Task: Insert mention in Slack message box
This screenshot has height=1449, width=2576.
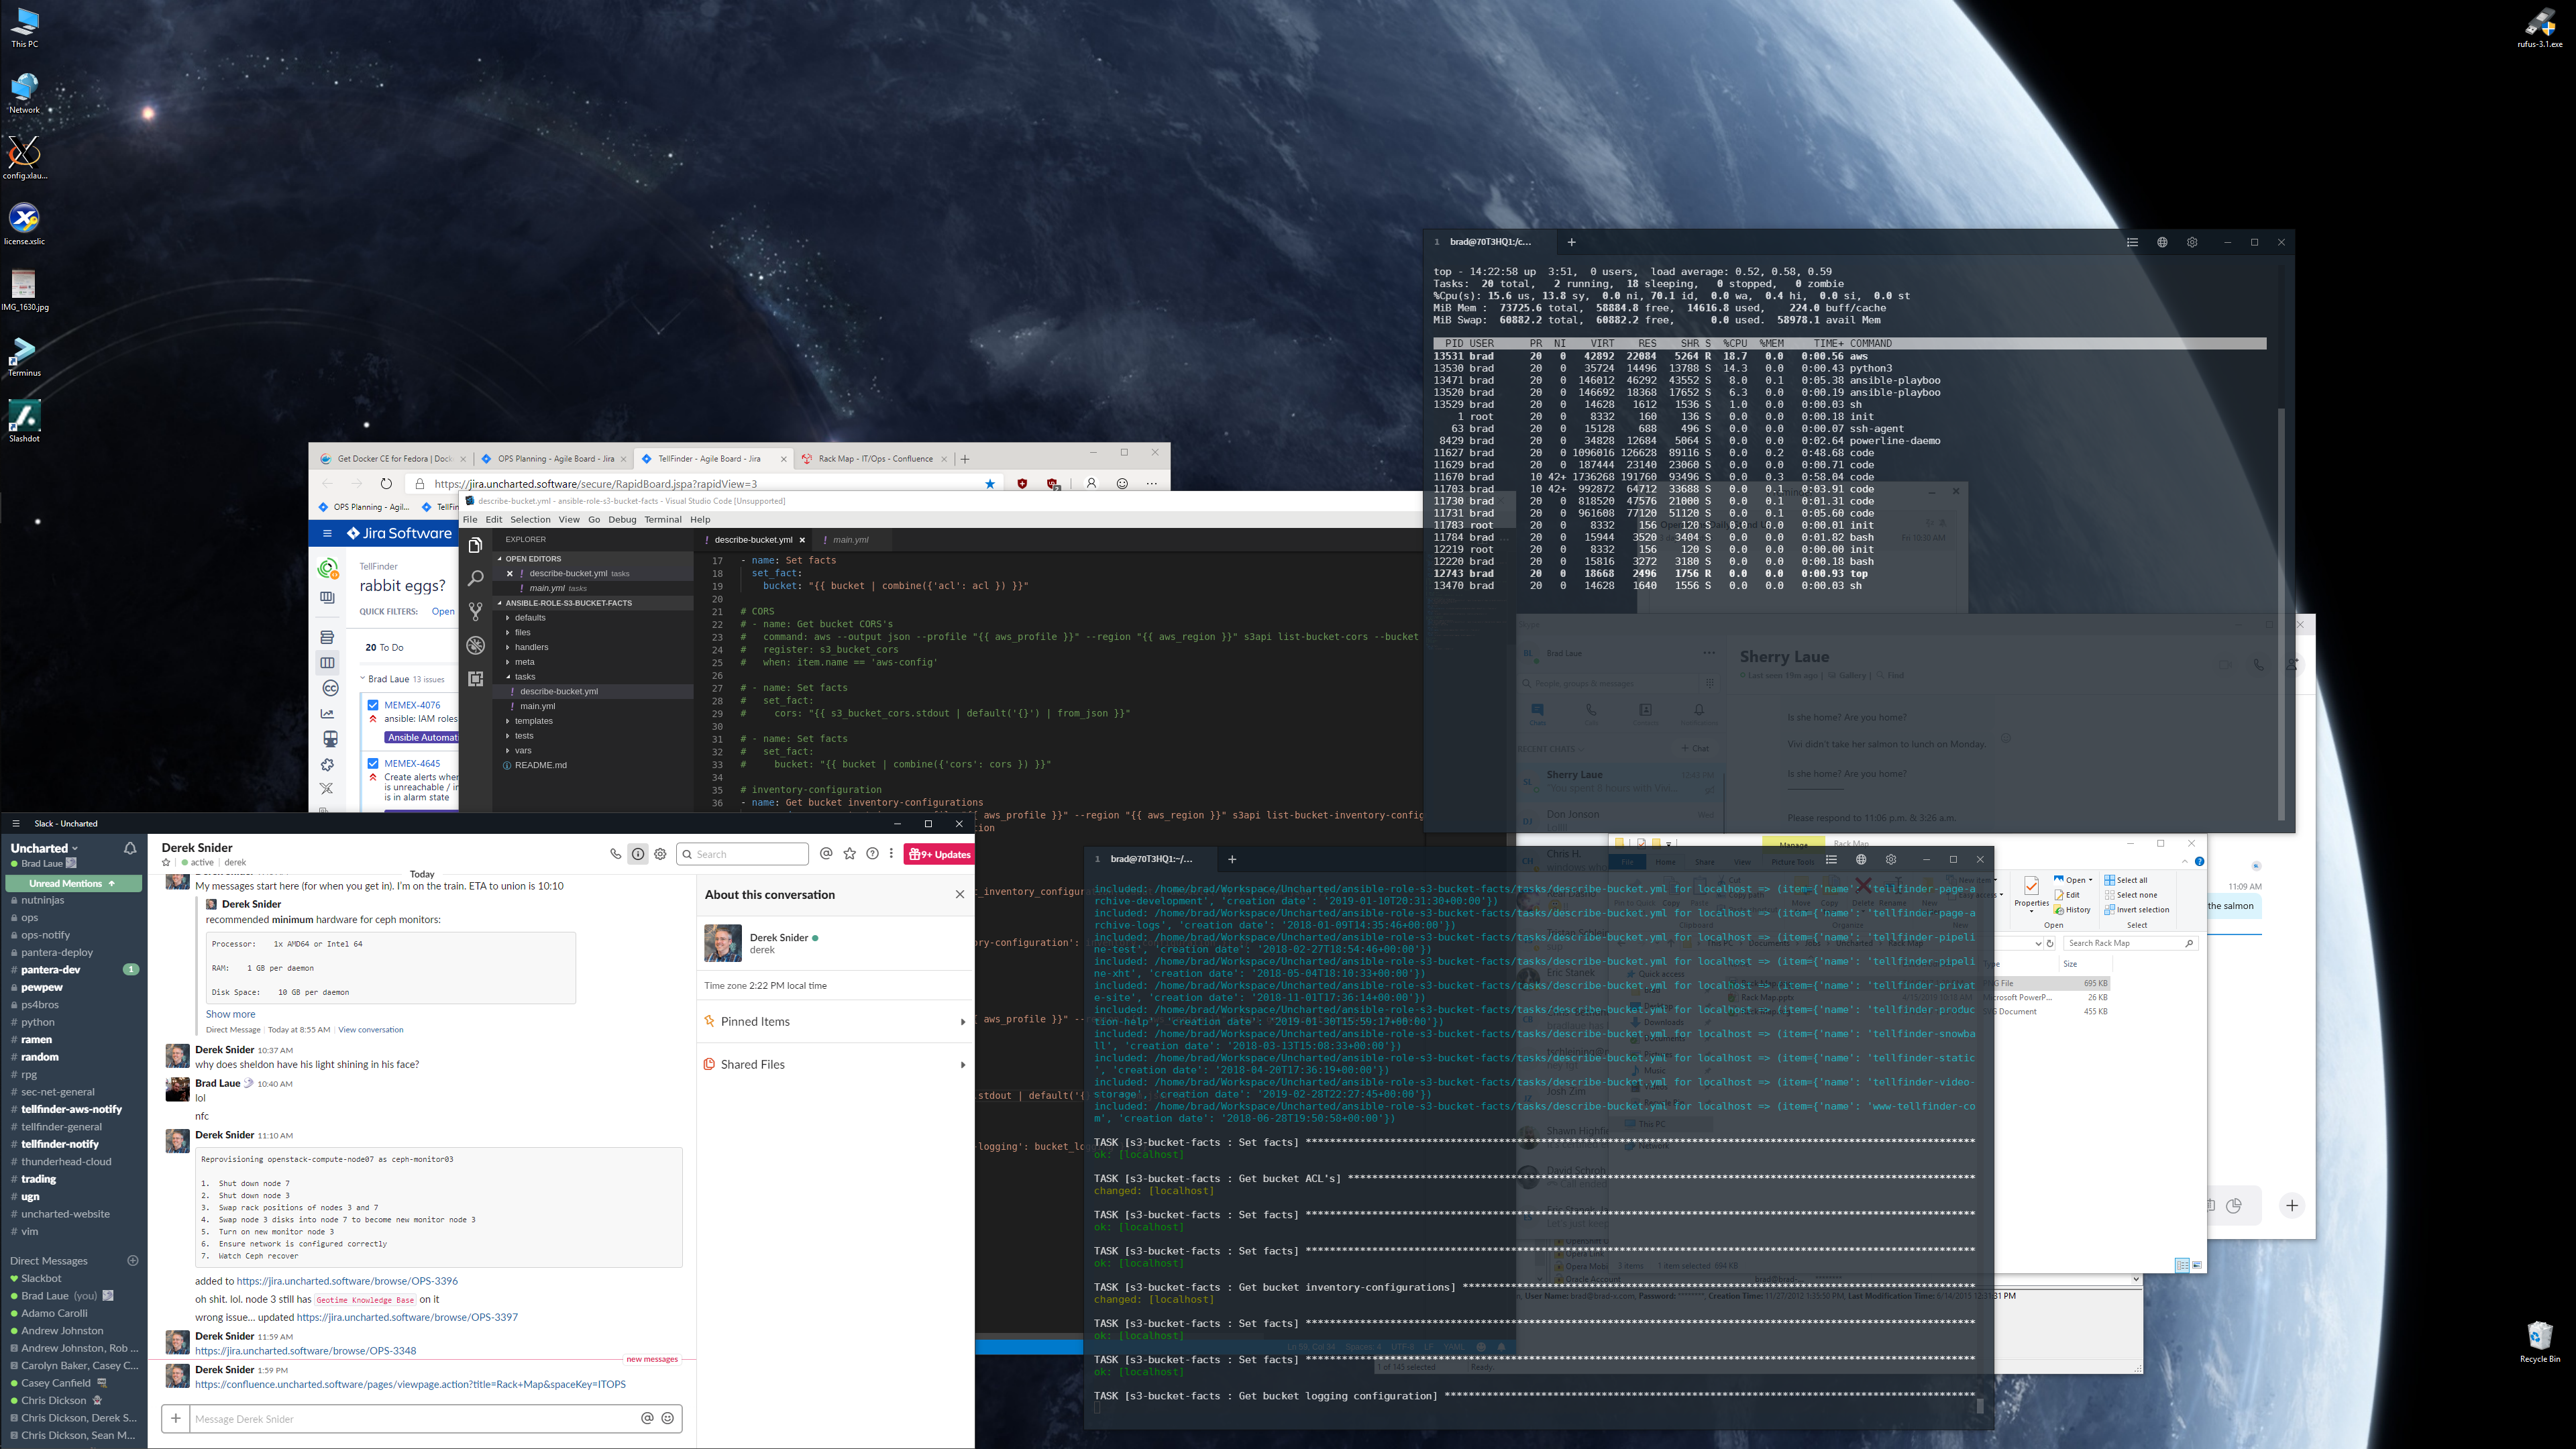Action: tap(647, 1418)
